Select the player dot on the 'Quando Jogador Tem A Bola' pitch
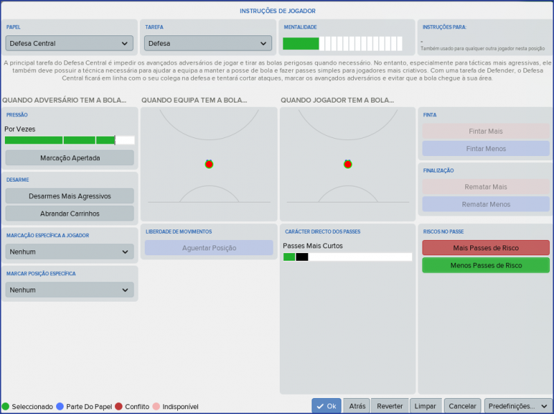 point(347,162)
